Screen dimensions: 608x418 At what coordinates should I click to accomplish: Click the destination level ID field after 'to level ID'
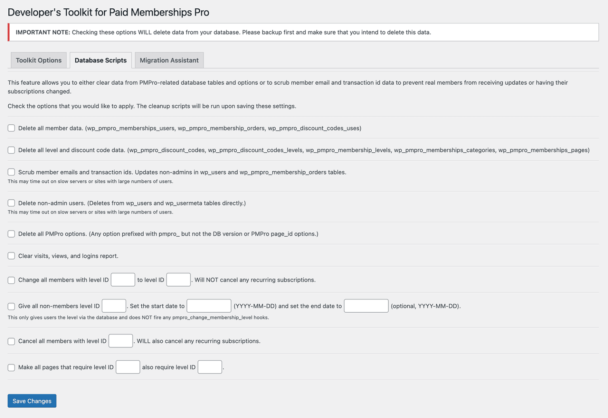(178, 279)
